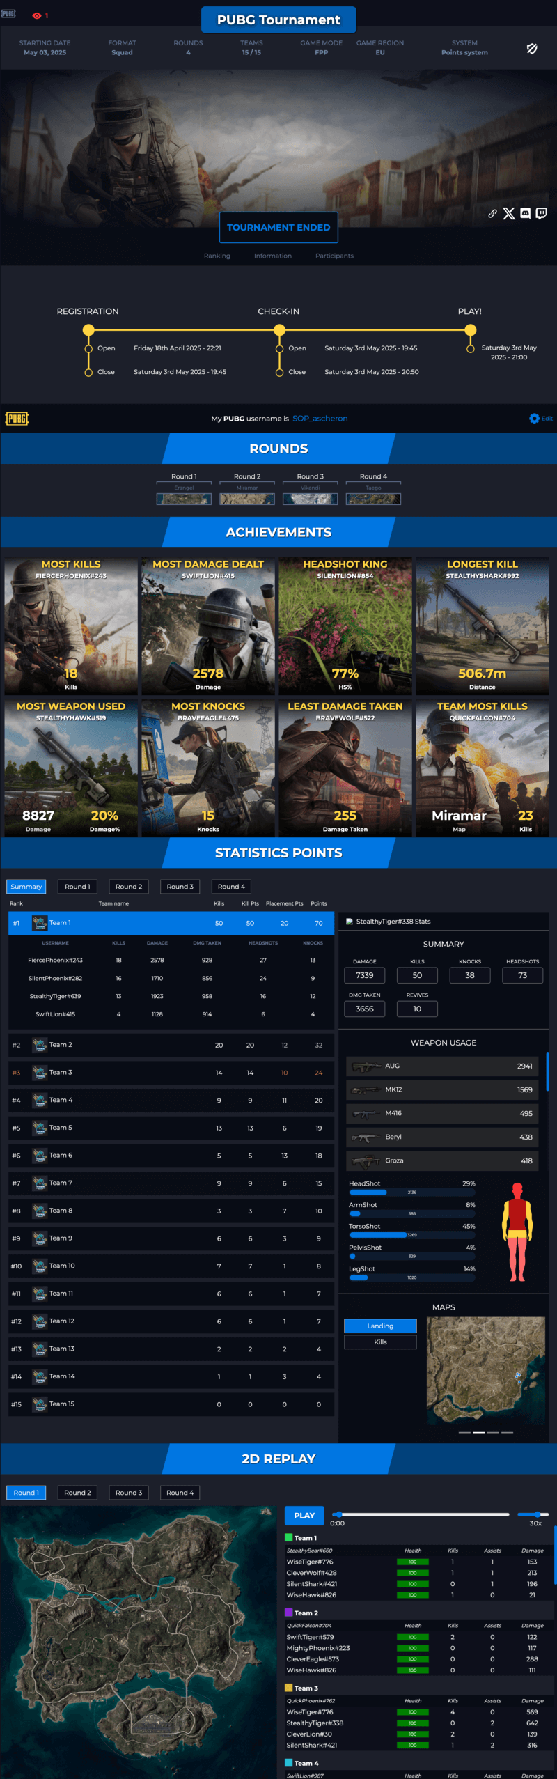Screen dimensions: 557x1779
Task: Click the Edit gear icon
Action: coord(534,419)
